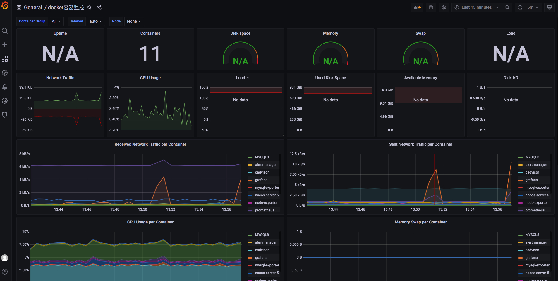Open the Explore compass icon

pyautogui.click(x=5, y=73)
